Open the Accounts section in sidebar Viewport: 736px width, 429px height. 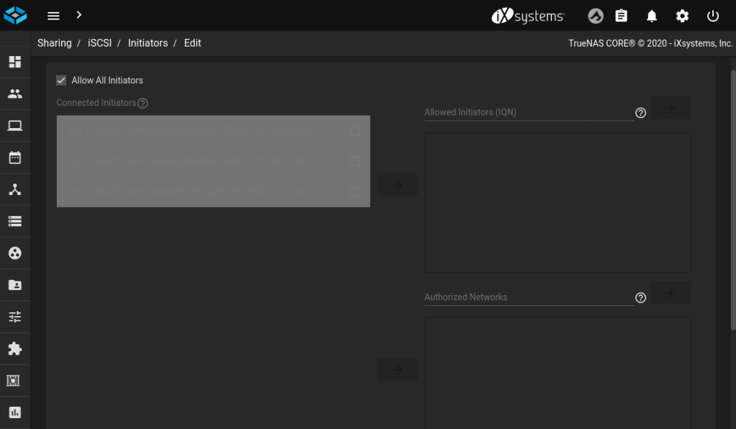pyautogui.click(x=14, y=94)
